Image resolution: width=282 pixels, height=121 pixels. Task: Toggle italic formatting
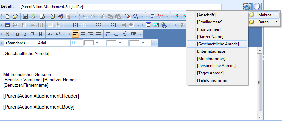pos(25,34)
